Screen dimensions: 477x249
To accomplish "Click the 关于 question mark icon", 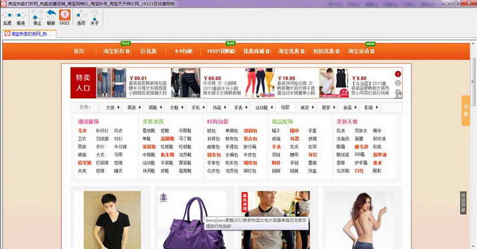I will [x=94, y=15].
